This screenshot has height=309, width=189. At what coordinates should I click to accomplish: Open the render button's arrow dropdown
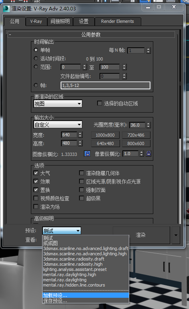(x=176, y=235)
